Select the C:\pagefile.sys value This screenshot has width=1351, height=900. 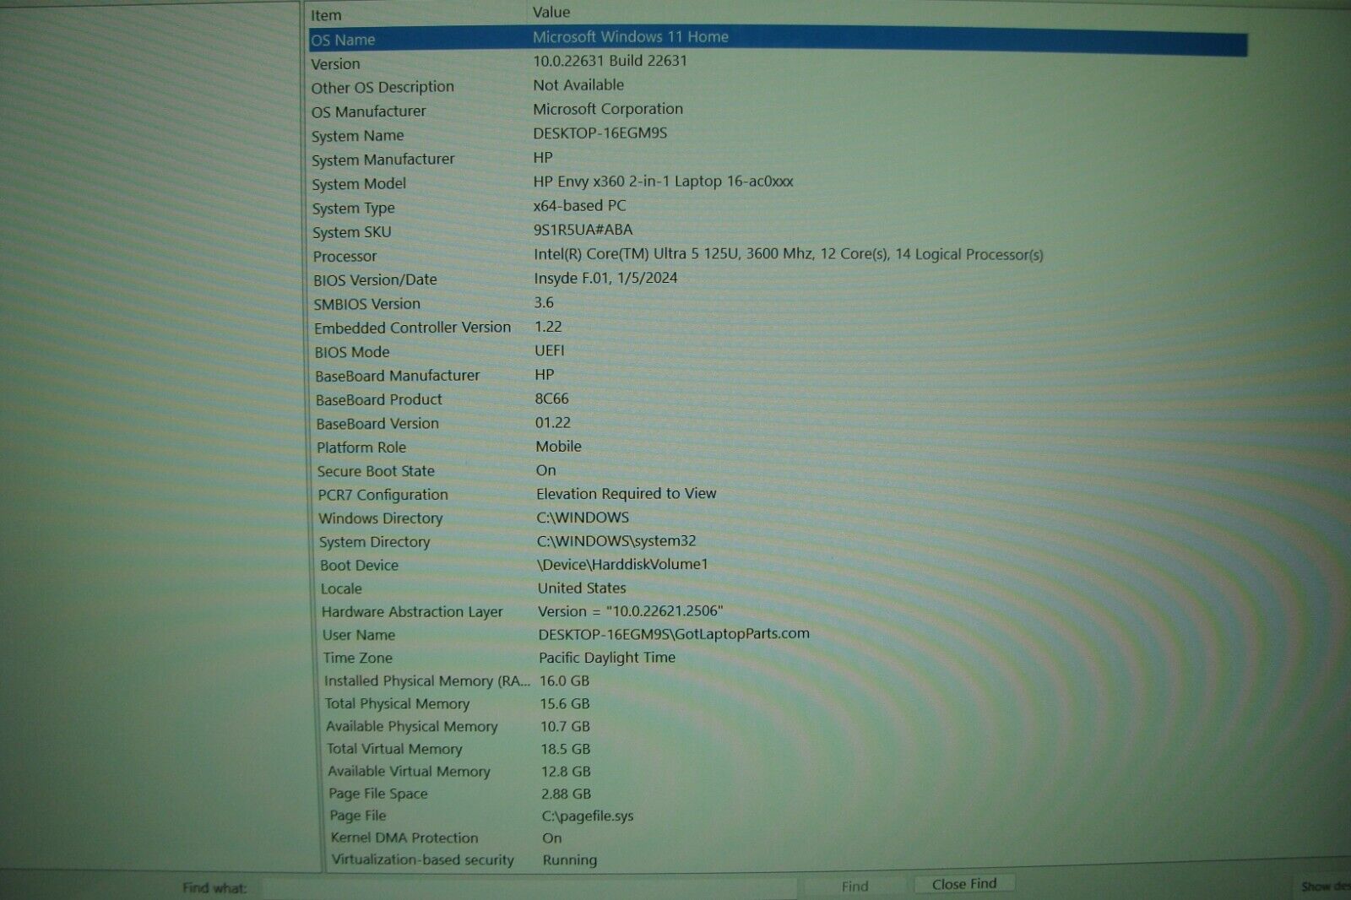(x=588, y=816)
